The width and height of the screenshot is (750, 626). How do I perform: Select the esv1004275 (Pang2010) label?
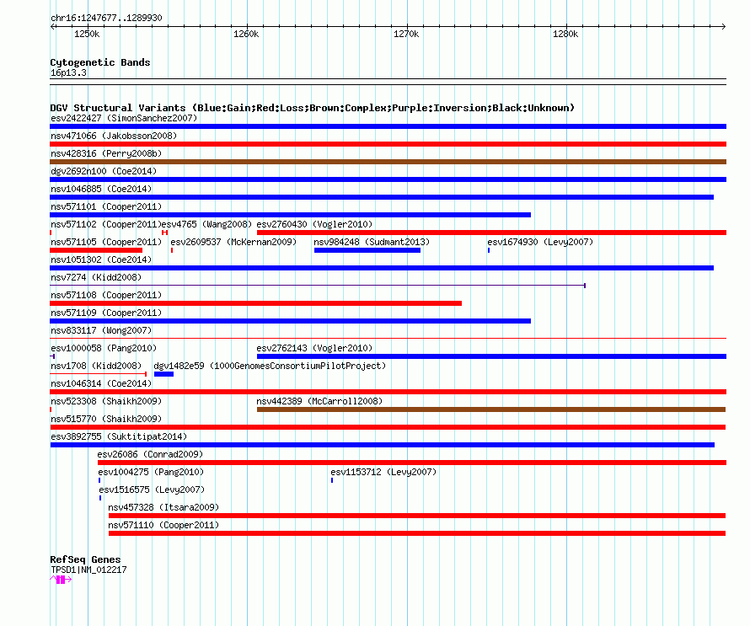click(151, 472)
